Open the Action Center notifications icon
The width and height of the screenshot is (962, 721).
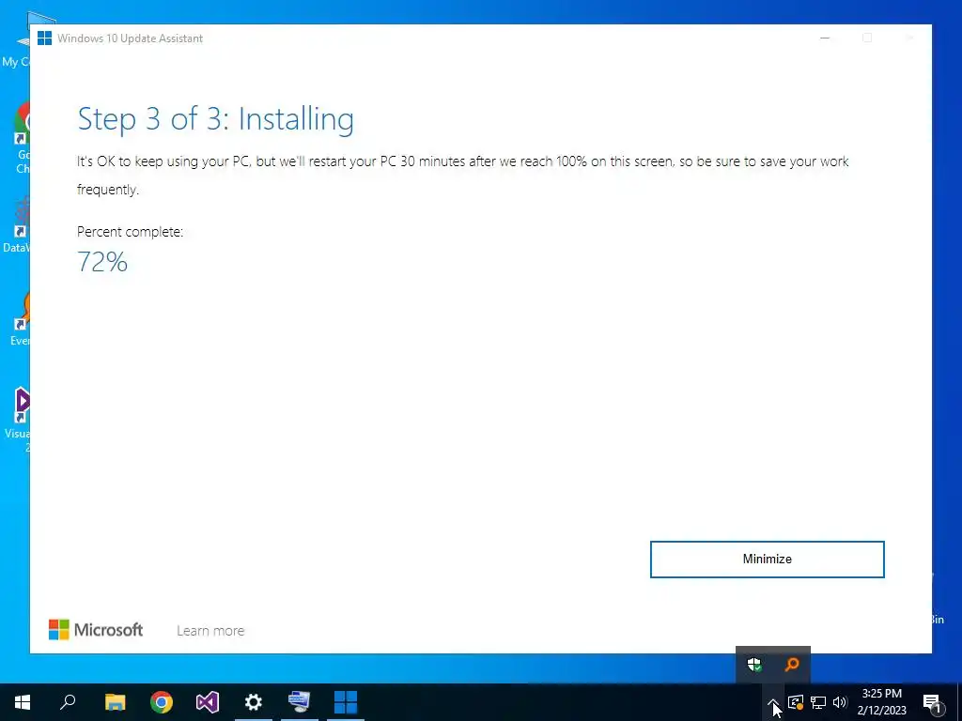pos(932,702)
